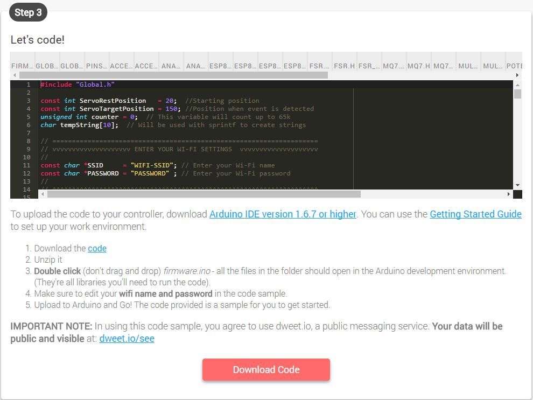Viewport: 533px width, 400px height.
Task: Click the 'Double click' bold text in step 3
Action: [58, 271]
